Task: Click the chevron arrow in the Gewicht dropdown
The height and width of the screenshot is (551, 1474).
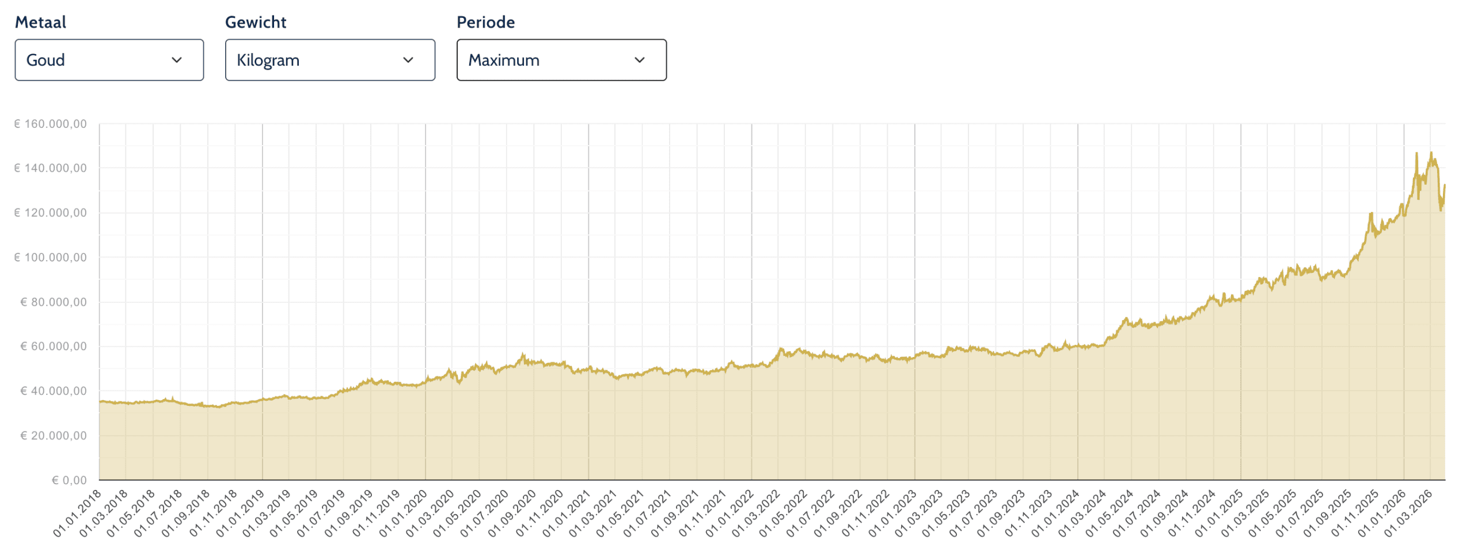Action: tap(408, 60)
